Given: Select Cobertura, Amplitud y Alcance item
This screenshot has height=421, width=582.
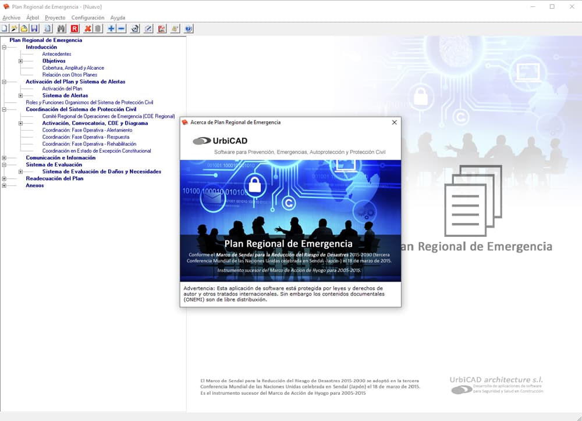Looking at the screenshot, I should pos(73,68).
